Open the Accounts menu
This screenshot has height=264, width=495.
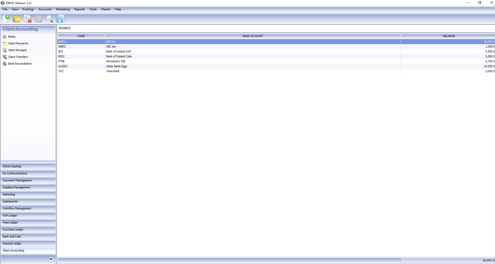[45, 9]
